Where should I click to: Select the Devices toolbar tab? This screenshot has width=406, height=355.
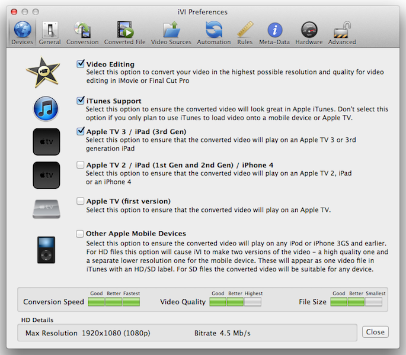pos(23,32)
